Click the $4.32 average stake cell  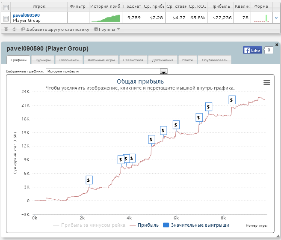[x=177, y=18]
